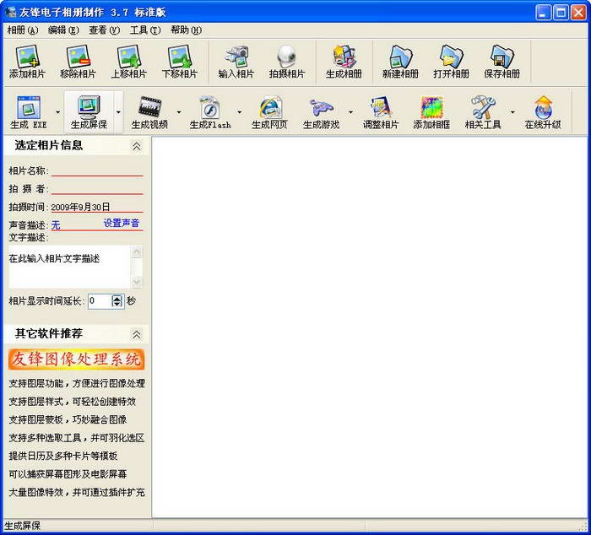Click the app icon in title bar
Image resolution: width=591 pixels, height=535 pixels.
[10, 12]
